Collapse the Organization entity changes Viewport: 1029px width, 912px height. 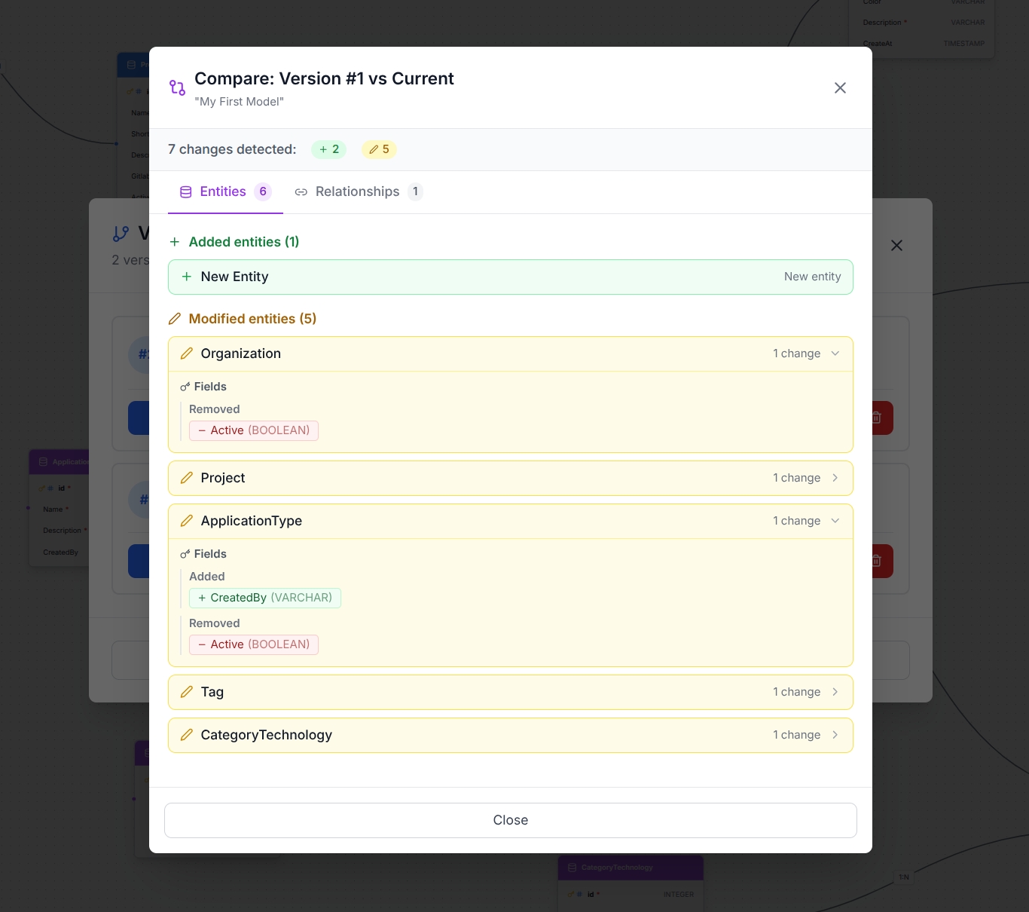(x=835, y=353)
